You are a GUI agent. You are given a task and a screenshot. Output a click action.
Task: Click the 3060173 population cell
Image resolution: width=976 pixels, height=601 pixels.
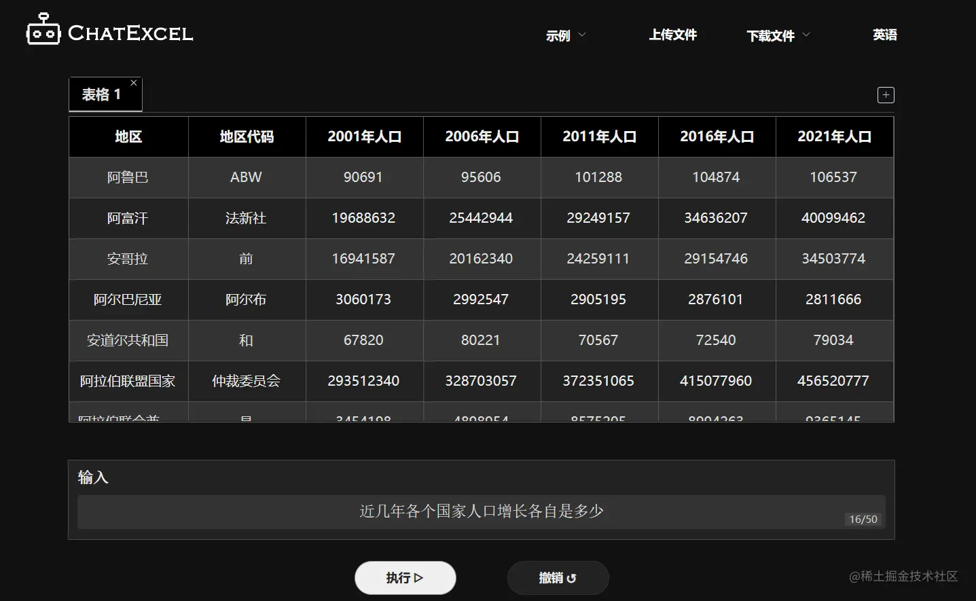coord(364,299)
